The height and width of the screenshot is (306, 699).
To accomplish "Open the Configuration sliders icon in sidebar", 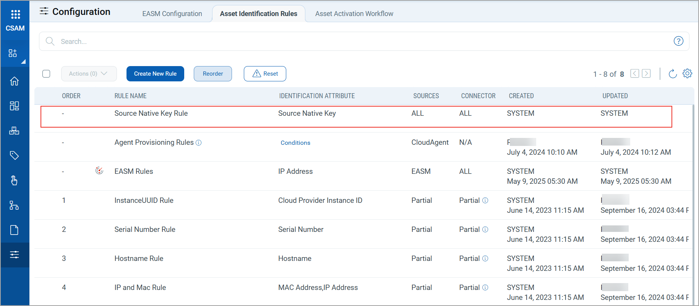I will pos(15,255).
